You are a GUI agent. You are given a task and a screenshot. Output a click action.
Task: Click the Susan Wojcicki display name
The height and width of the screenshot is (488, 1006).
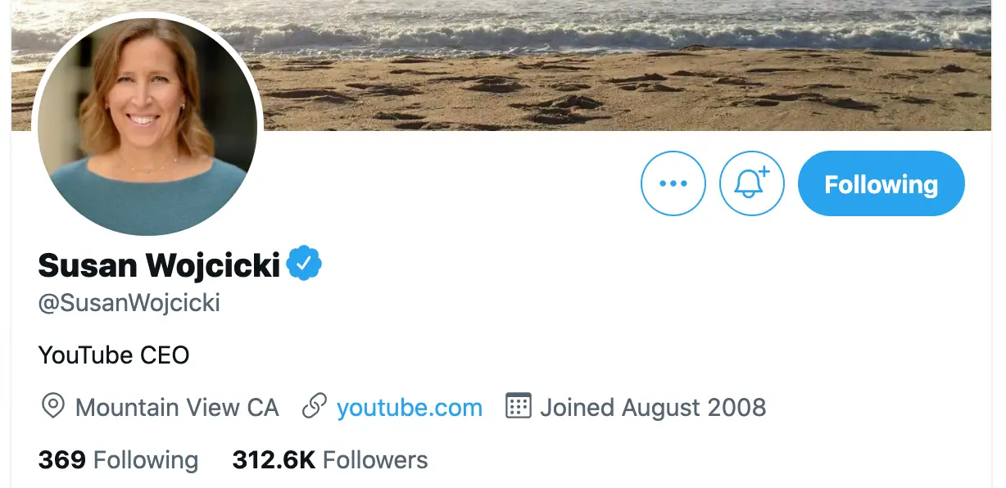(x=159, y=264)
